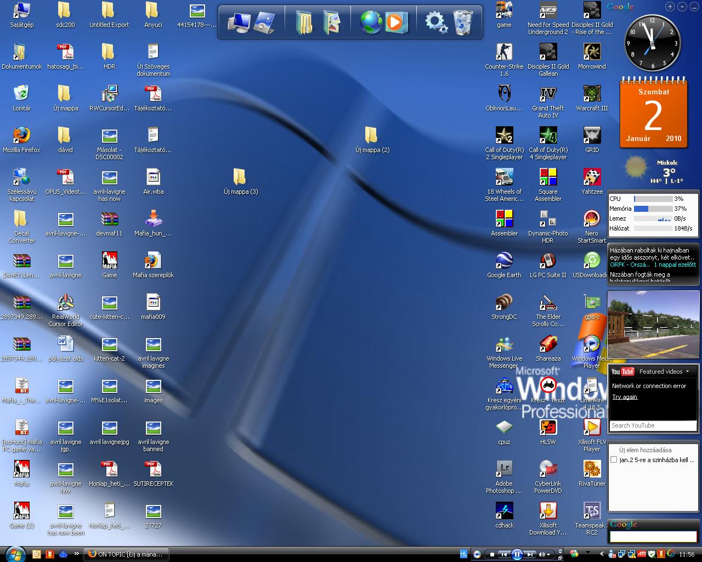Open the photo slideshow gadget thumbnail
Viewport: 702px width, 562px height.
[x=653, y=324]
